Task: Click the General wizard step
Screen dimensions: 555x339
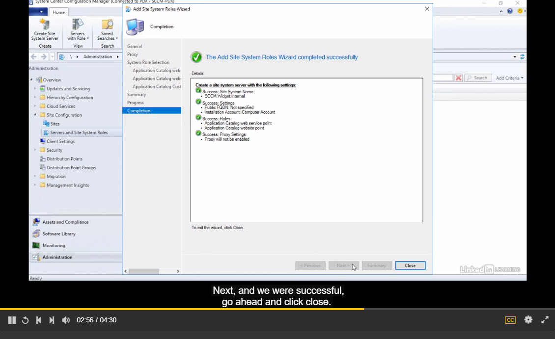Action: [x=135, y=46]
